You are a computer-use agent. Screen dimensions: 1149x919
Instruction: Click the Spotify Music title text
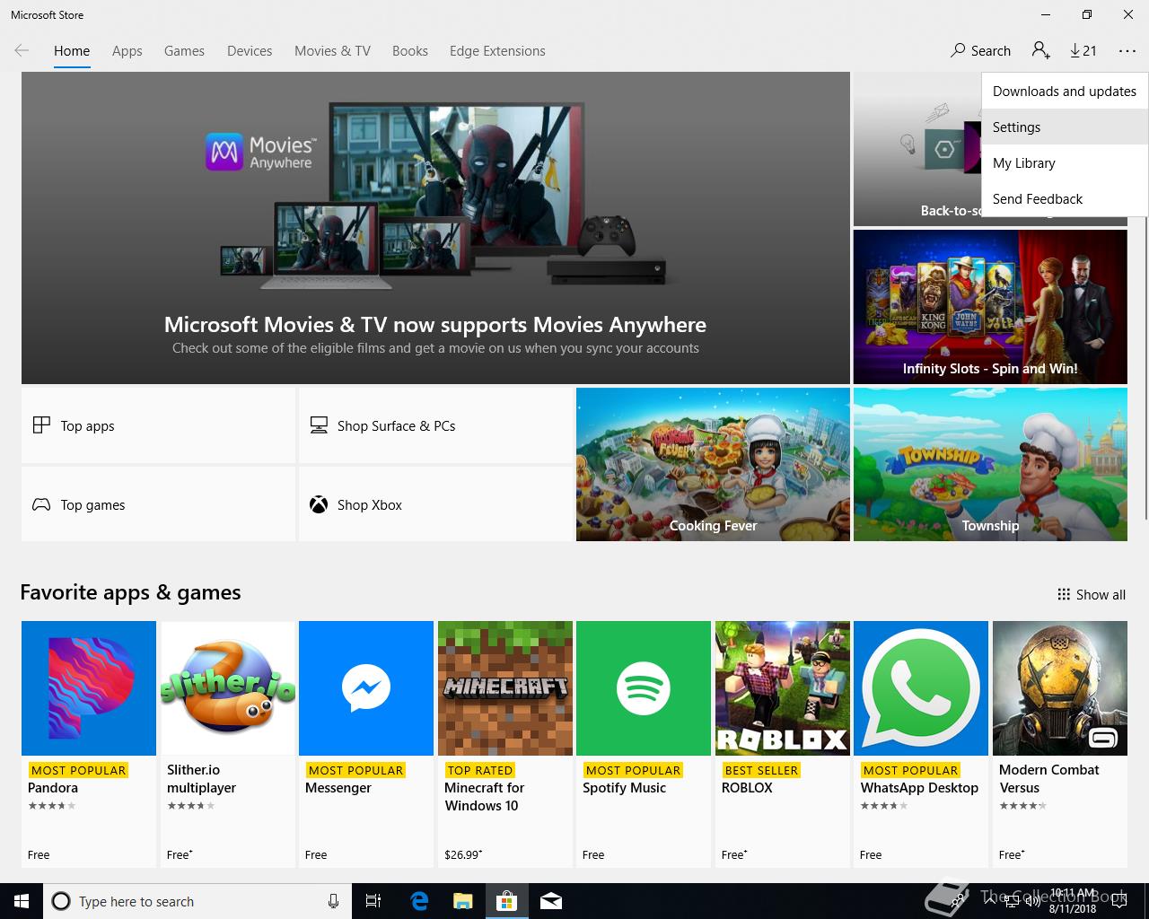pyautogui.click(x=625, y=788)
